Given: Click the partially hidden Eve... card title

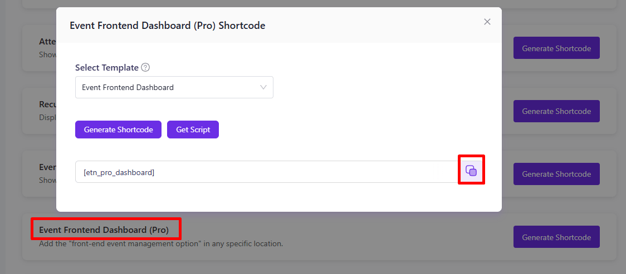Looking at the screenshot, I should tap(47, 167).
